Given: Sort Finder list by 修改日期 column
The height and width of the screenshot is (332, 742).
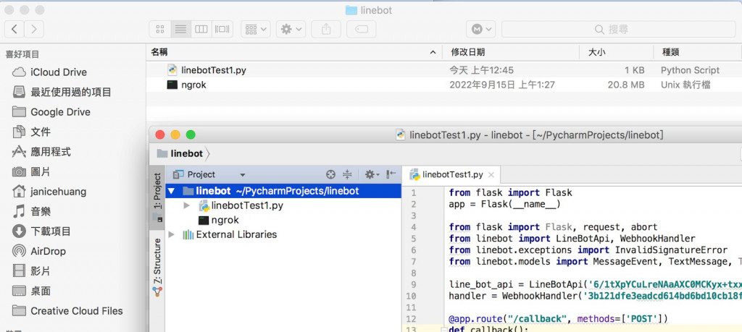Looking at the screenshot, I should click(511, 52).
